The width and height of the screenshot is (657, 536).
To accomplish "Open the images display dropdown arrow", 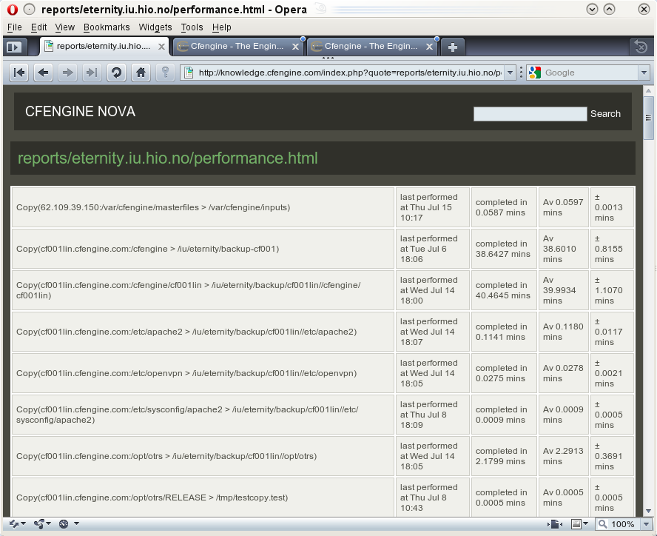I will click(585, 523).
